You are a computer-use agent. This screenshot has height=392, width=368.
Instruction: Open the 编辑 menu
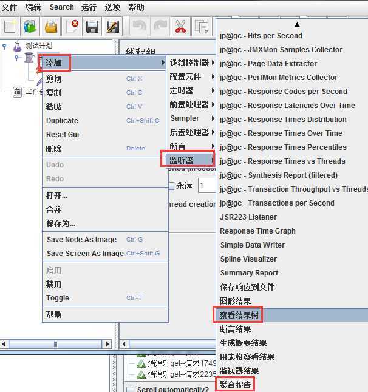(x=33, y=7)
